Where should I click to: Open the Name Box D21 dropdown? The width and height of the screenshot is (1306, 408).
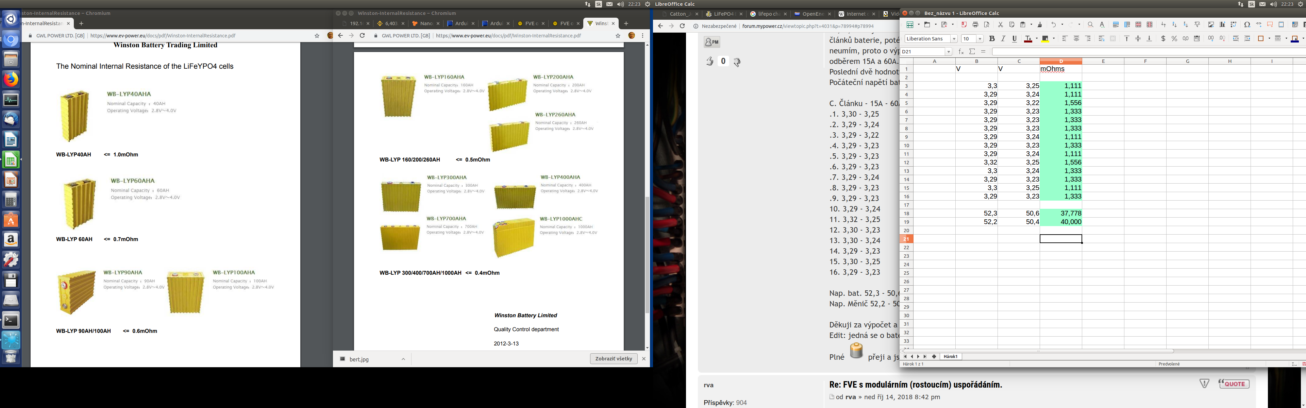pyautogui.click(x=948, y=52)
